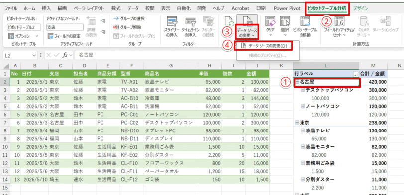
Task: Switch to the デザイン tab
Action: pos(360,8)
